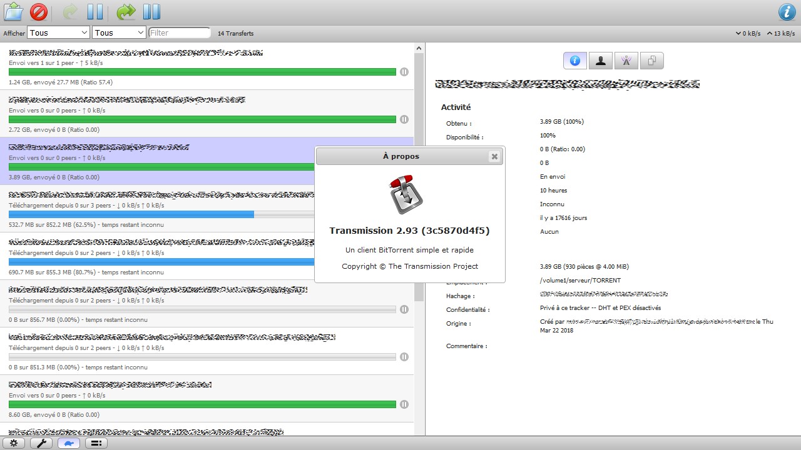Click 'Copyright © The Transmission Project' text

[x=410, y=266]
